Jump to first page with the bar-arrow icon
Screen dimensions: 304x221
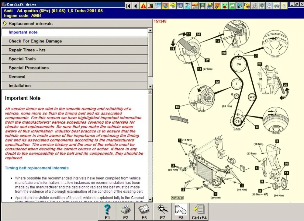coord(129,5)
